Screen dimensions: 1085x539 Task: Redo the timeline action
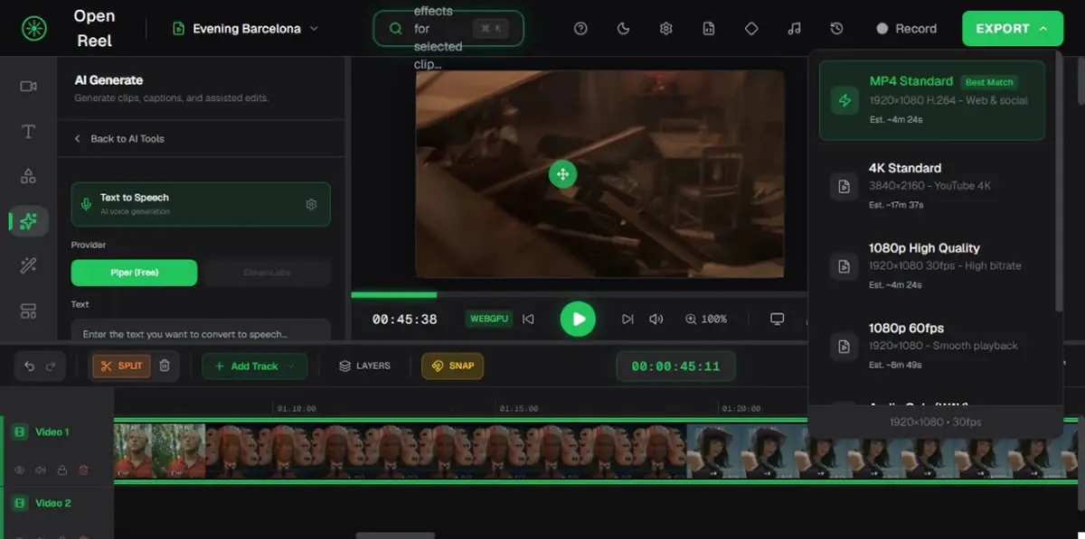click(x=51, y=366)
